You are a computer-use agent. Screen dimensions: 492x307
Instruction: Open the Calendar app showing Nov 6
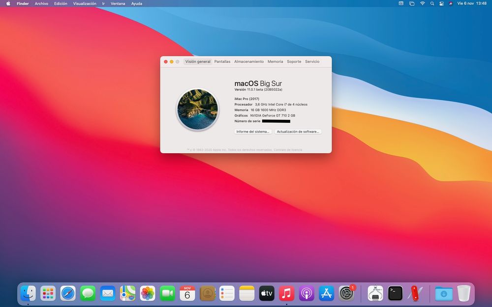(x=187, y=294)
